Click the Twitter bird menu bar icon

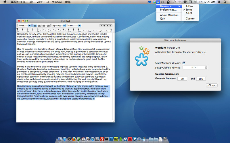149,2
